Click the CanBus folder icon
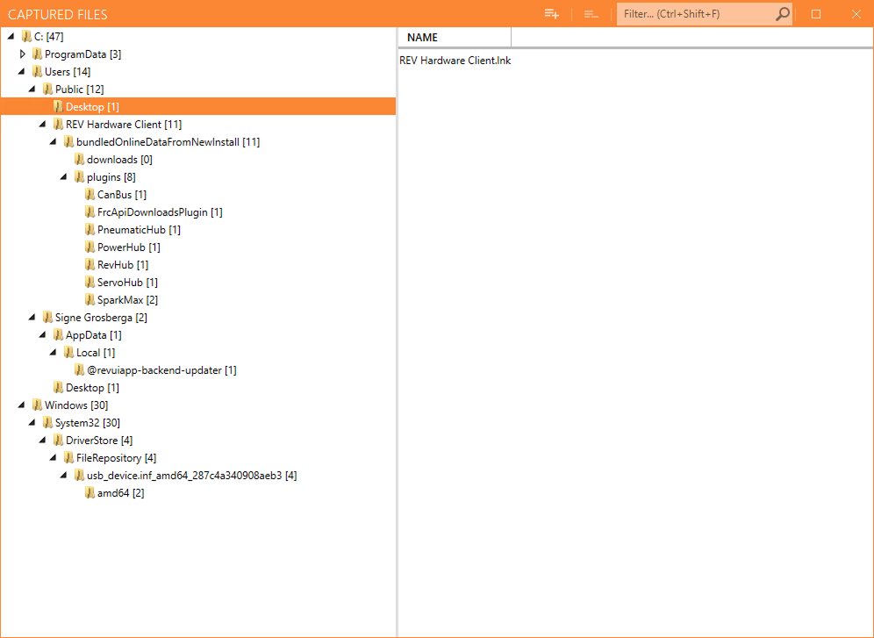The width and height of the screenshot is (874, 638). pyautogui.click(x=90, y=195)
